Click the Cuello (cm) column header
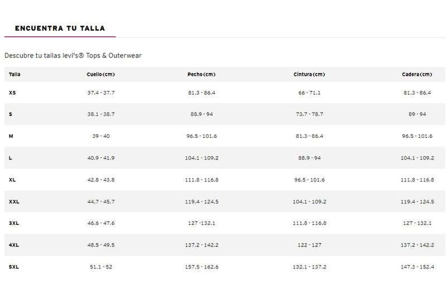This screenshot has width=446, height=308. pyautogui.click(x=101, y=74)
